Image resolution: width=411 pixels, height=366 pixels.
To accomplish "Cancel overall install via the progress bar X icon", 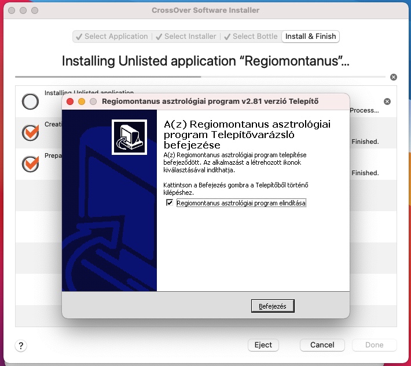I will point(394,77).
